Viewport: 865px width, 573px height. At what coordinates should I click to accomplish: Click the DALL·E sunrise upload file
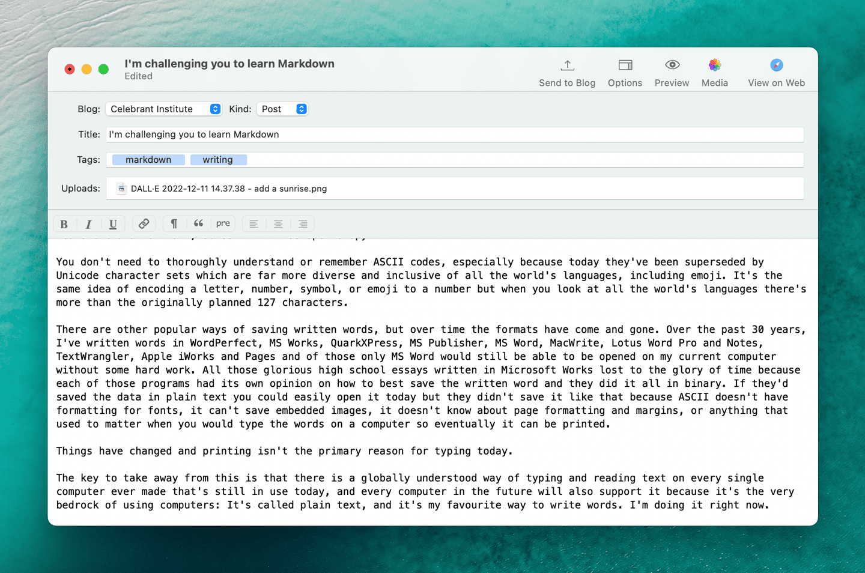tap(222, 188)
